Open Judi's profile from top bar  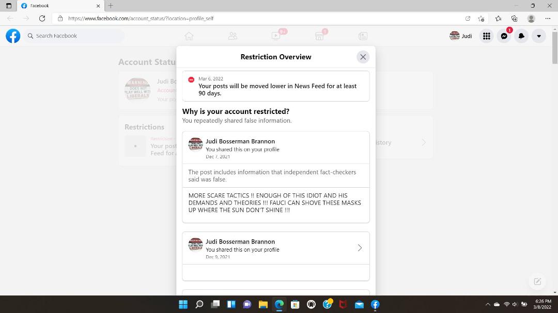(461, 36)
